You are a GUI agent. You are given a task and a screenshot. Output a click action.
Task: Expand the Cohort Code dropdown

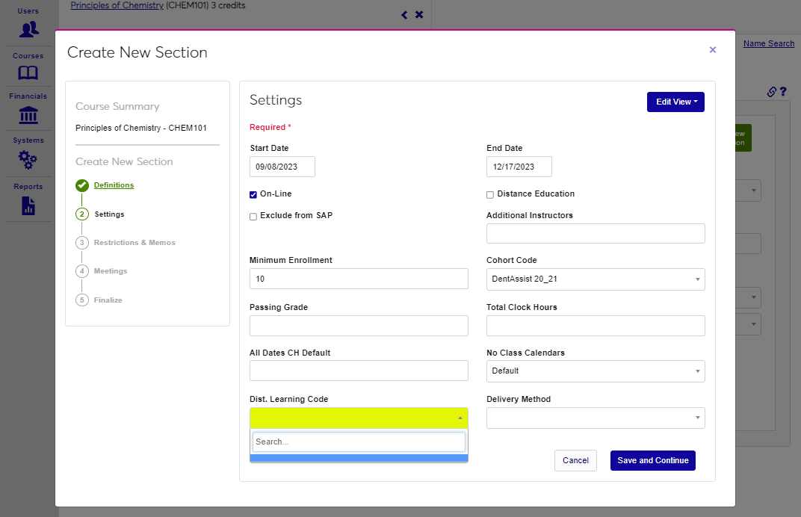[x=596, y=279]
